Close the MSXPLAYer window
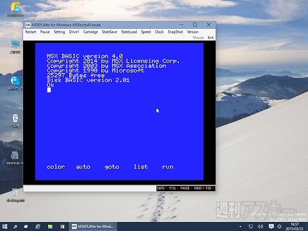 click(209, 25)
